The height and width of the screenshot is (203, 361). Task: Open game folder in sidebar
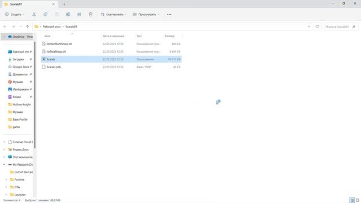pos(16,127)
